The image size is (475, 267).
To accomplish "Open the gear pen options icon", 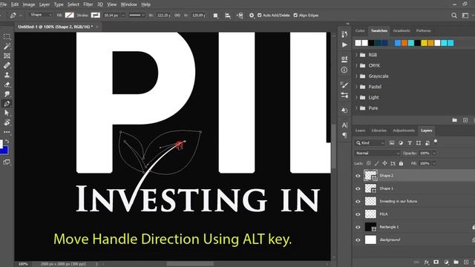I will point(252,15).
